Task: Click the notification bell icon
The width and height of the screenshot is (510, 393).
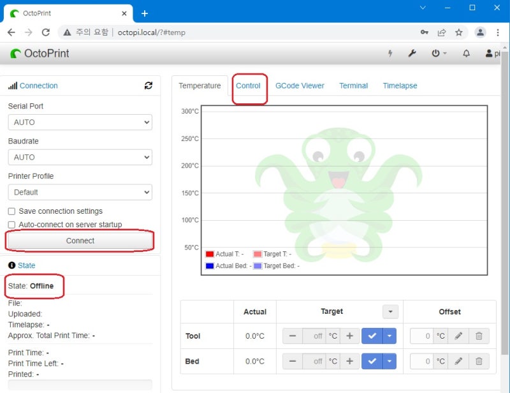Action: 466,54
